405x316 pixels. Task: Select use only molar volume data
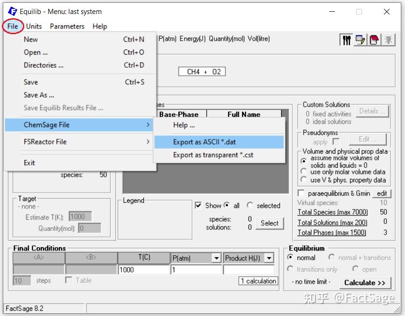tap(304, 171)
